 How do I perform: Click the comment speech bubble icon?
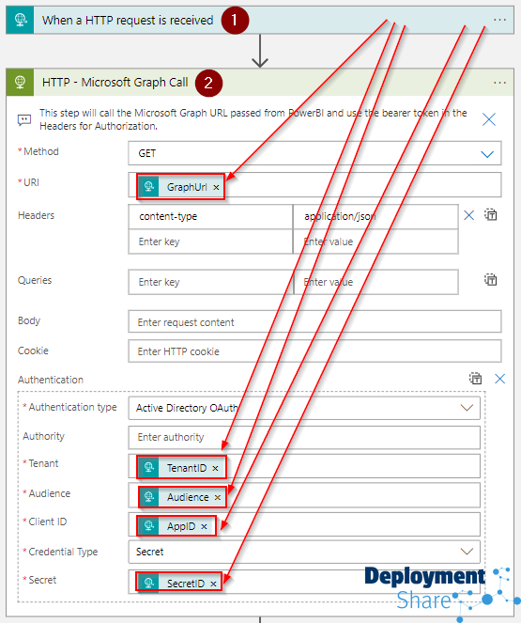[x=24, y=119]
